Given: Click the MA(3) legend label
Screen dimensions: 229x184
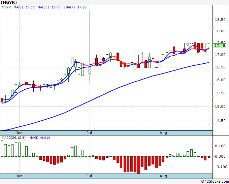Looking at the screenshot, I should point(18,7).
